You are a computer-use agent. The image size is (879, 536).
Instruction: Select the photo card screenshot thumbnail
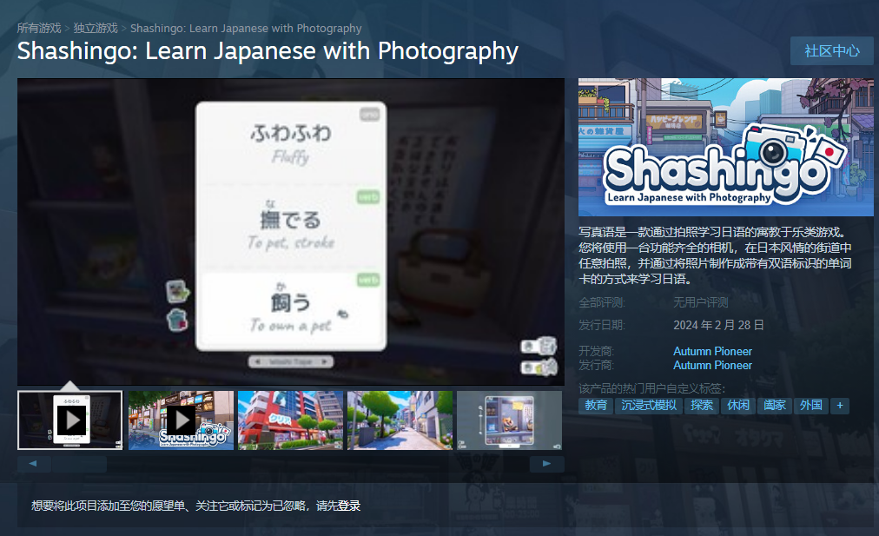509,420
